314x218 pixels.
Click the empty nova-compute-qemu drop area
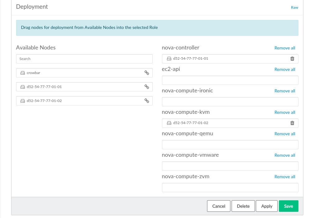tap(230, 145)
